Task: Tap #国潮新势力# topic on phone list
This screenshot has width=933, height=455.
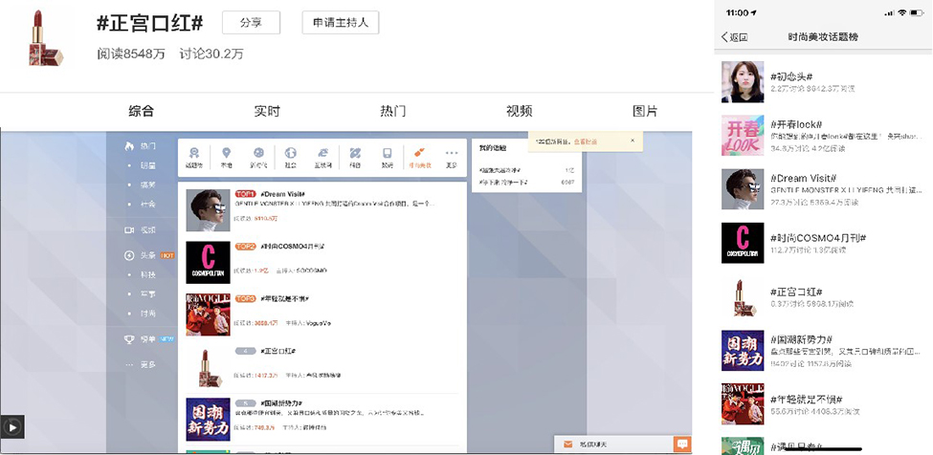Action: click(x=801, y=339)
